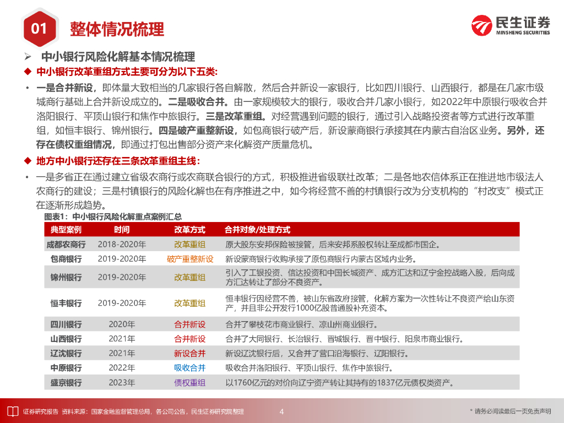Screen dimensions: 564x423
Task: Select the heading 整体情况梳理
Action: [117, 29]
